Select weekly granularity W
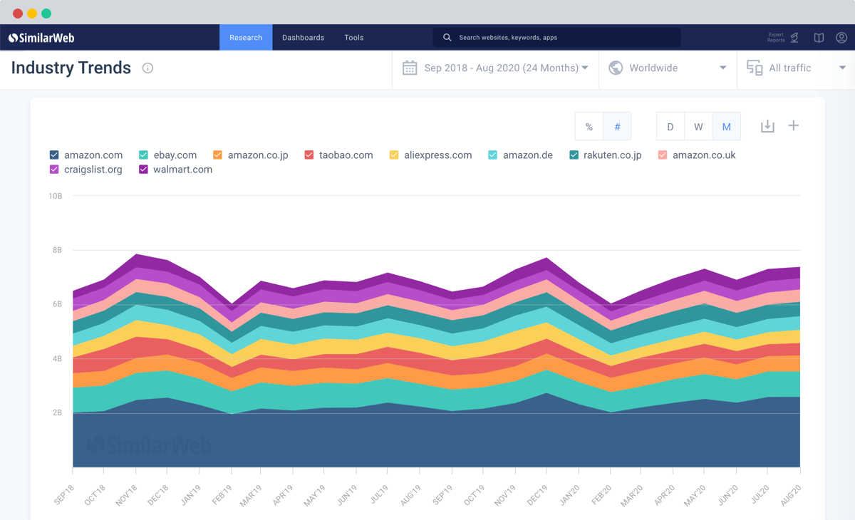This screenshot has height=520, width=855. tap(698, 127)
